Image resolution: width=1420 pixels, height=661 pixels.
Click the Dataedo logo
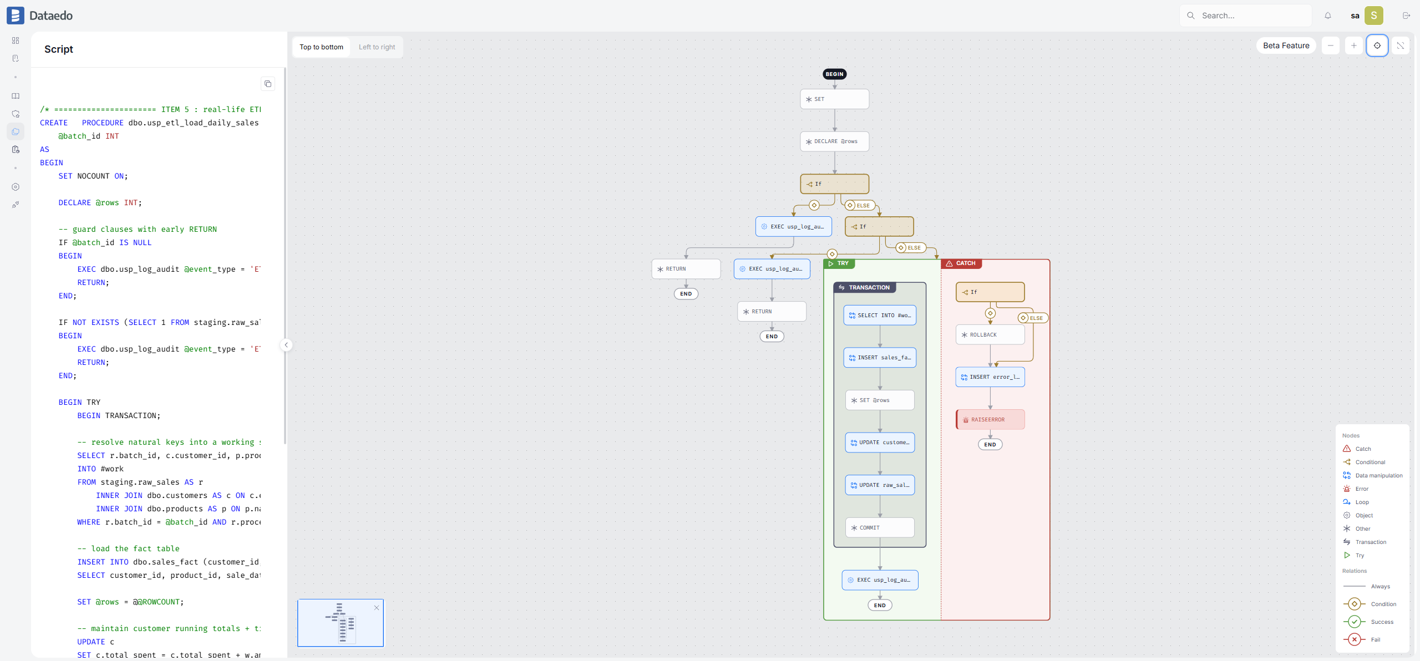39,16
